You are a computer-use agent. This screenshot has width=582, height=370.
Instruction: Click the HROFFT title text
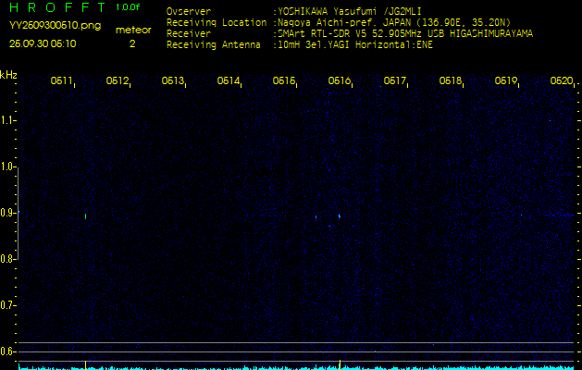tap(56, 7)
